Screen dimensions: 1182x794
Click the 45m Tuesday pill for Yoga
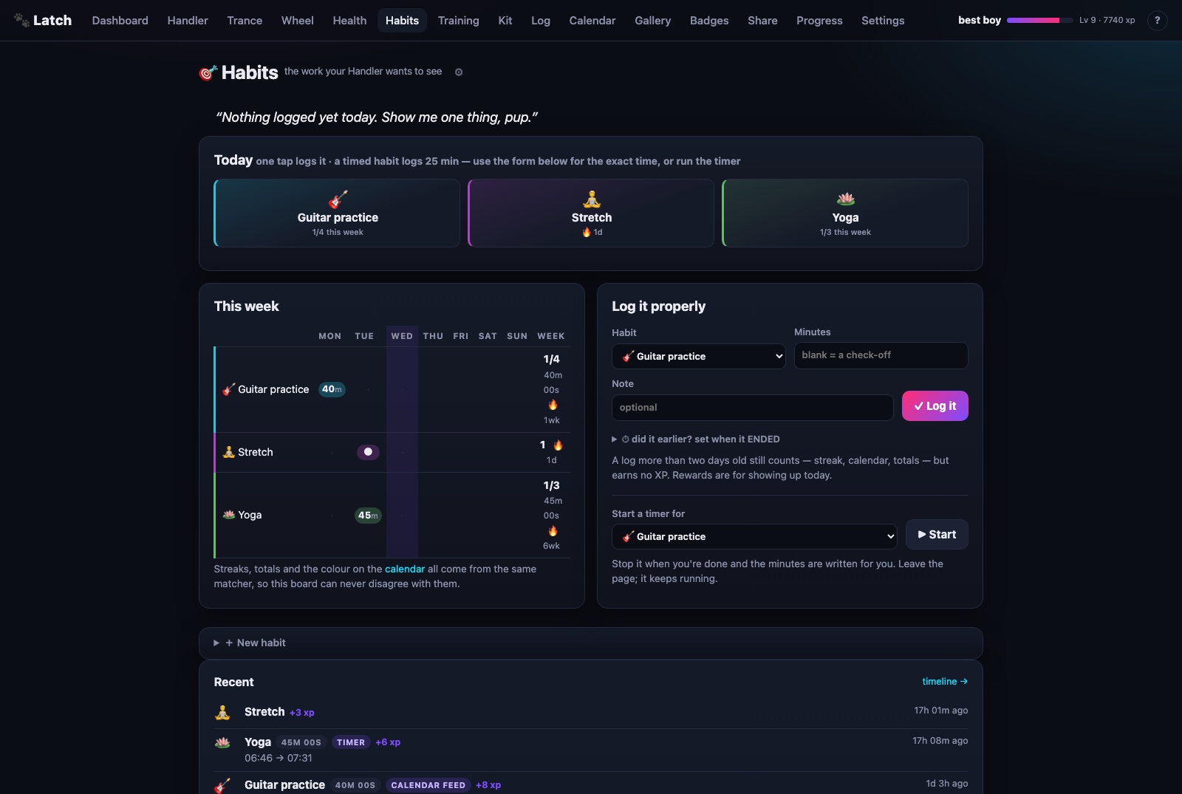[x=368, y=516]
